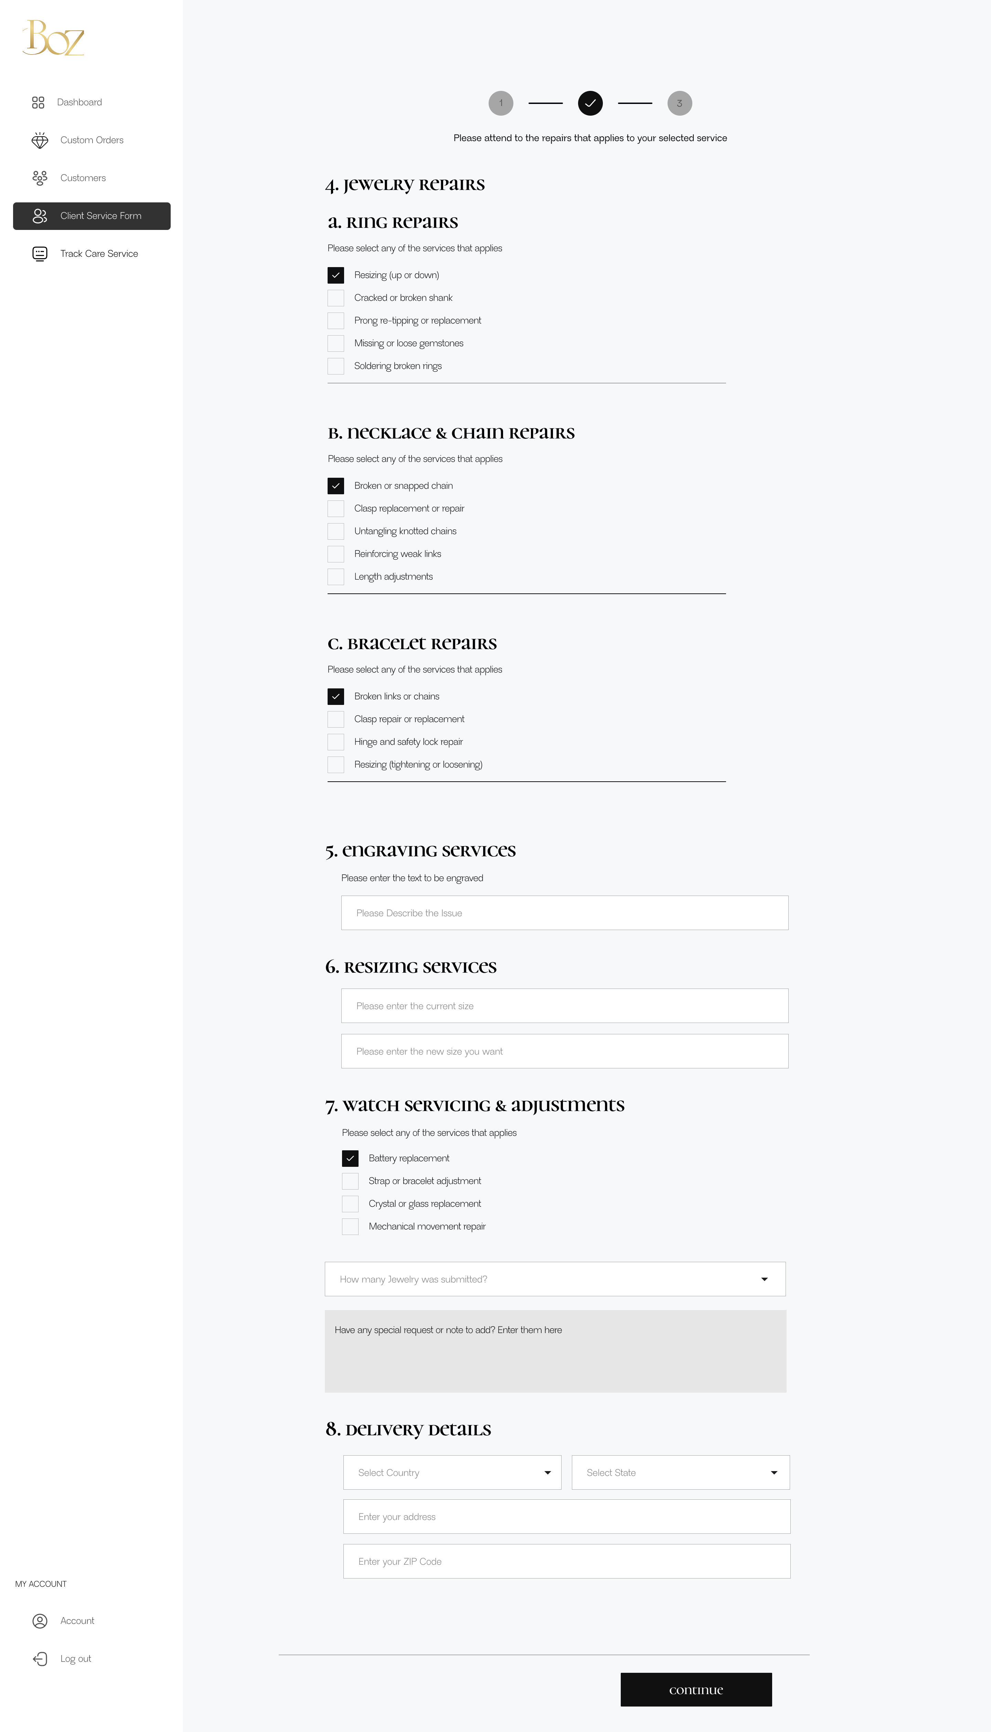Image resolution: width=991 pixels, height=1732 pixels.
Task: Uncheck the Resizing (up or down) checkbox
Action: 335,275
